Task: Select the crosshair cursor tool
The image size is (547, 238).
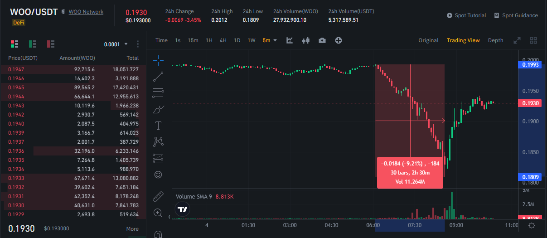Action: click(158, 60)
